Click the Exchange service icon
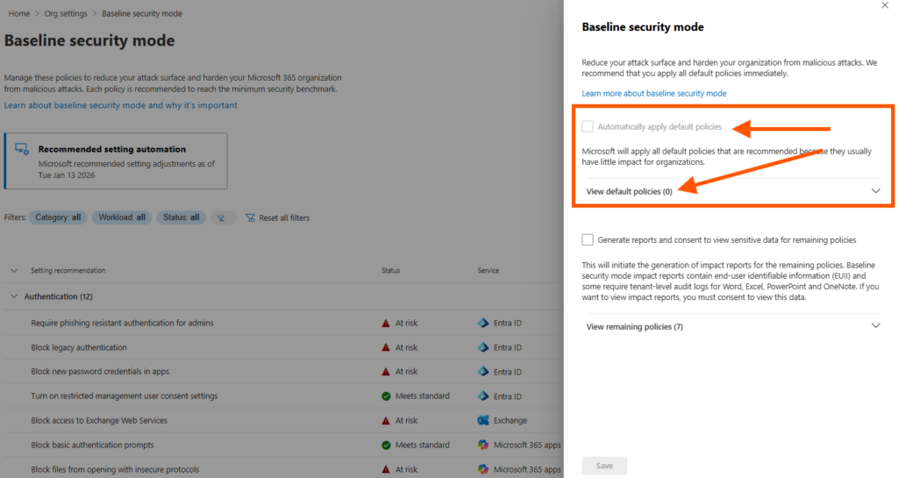The height and width of the screenshot is (478, 898). (x=483, y=420)
